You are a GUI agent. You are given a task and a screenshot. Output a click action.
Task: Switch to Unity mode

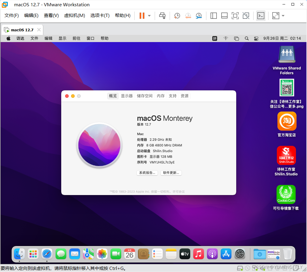pos(246,16)
